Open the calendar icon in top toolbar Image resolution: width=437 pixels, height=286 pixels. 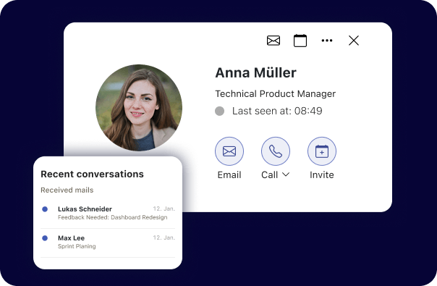coord(300,41)
